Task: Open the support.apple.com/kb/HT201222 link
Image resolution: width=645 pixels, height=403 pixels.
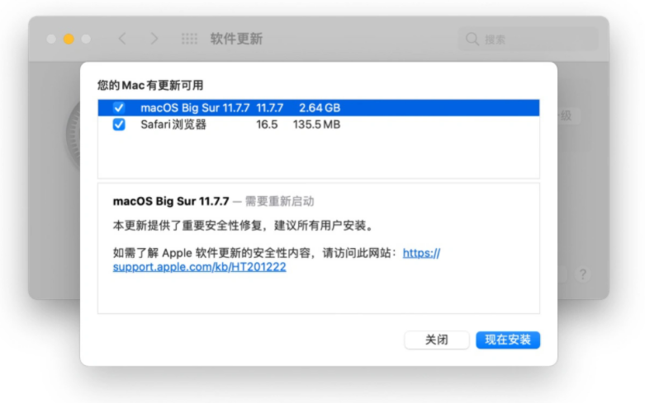Action: tap(200, 267)
